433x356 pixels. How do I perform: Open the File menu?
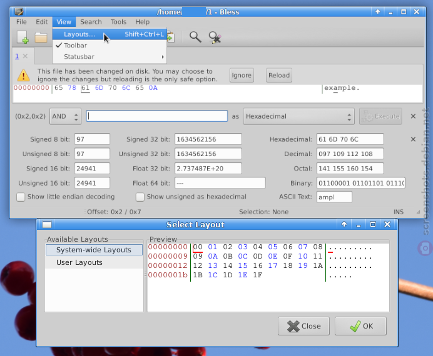tap(21, 22)
